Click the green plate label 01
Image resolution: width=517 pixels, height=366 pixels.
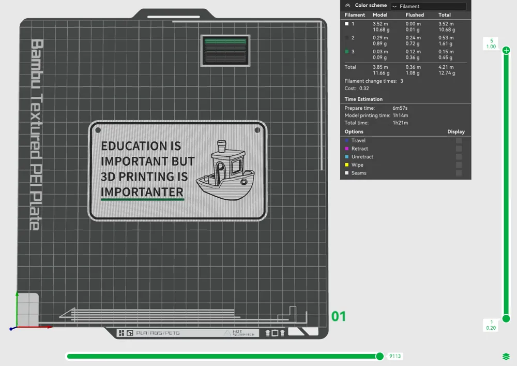click(339, 317)
